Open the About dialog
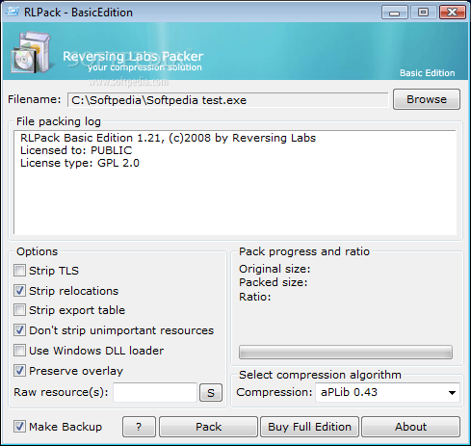This screenshot has width=471, height=446. point(410,427)
